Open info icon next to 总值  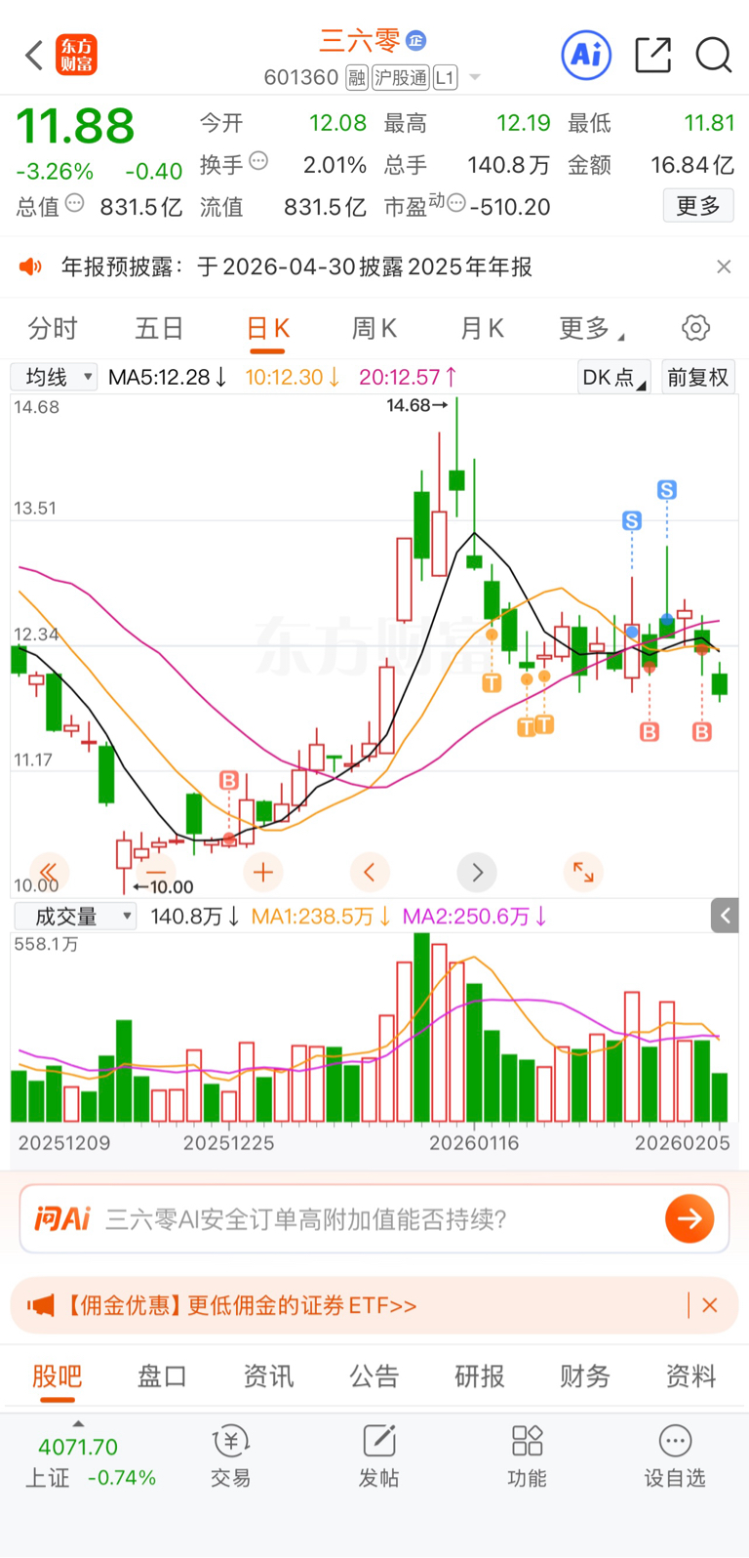coord(74,204)
